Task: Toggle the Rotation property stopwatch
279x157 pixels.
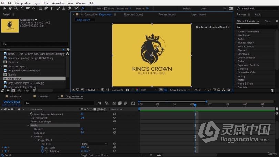Action: click(x=42, y=151)
